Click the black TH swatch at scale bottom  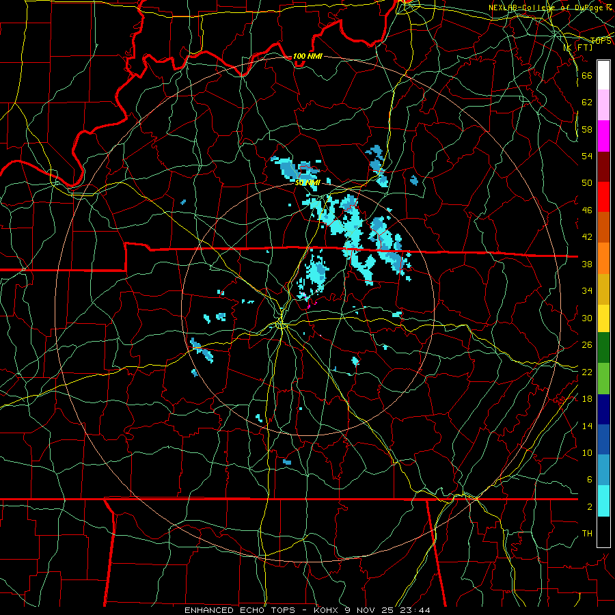tap(603, 532)
